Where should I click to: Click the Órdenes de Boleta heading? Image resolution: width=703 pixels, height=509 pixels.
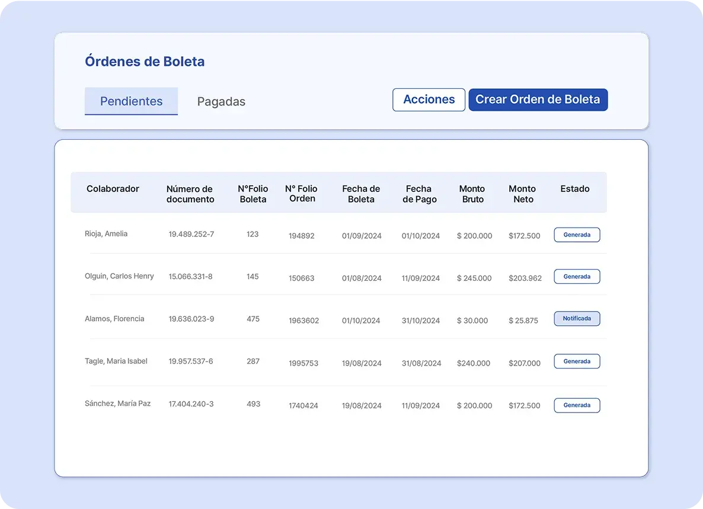[x=145, y=62]
